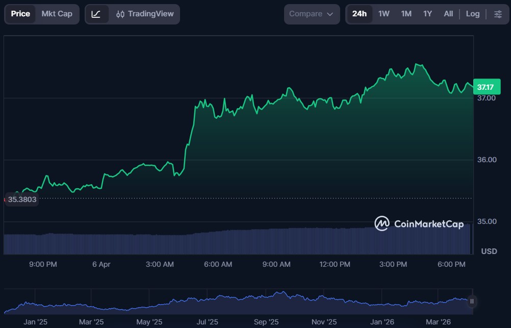This screenshot has height=328, width=511.
Task: Switch to TradingView candlestick chart
Action: (145, 14)
